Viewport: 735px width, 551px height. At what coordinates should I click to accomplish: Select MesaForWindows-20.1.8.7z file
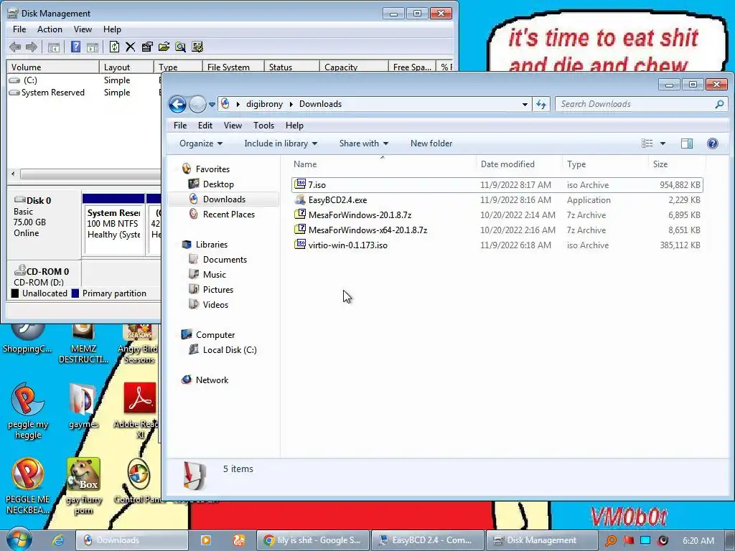tap(497, 215)
